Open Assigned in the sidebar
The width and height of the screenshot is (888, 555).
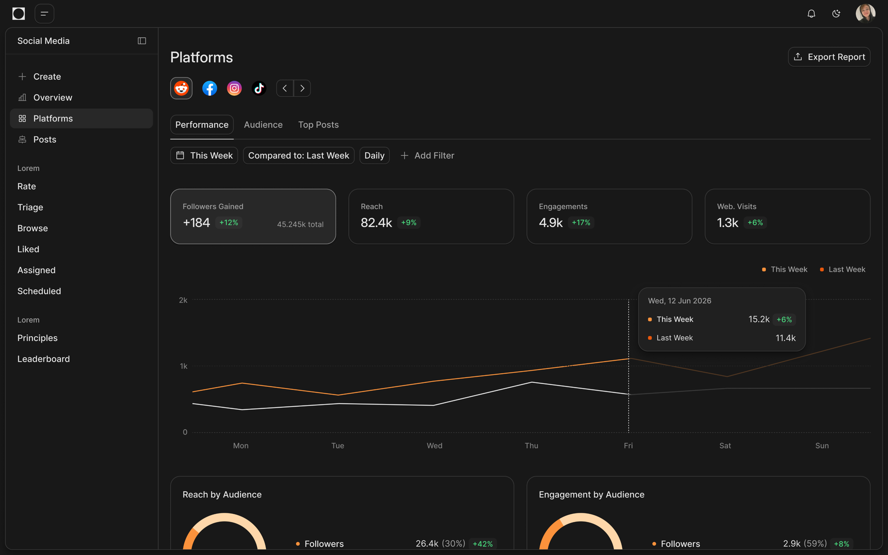click(x=36, y=270)
